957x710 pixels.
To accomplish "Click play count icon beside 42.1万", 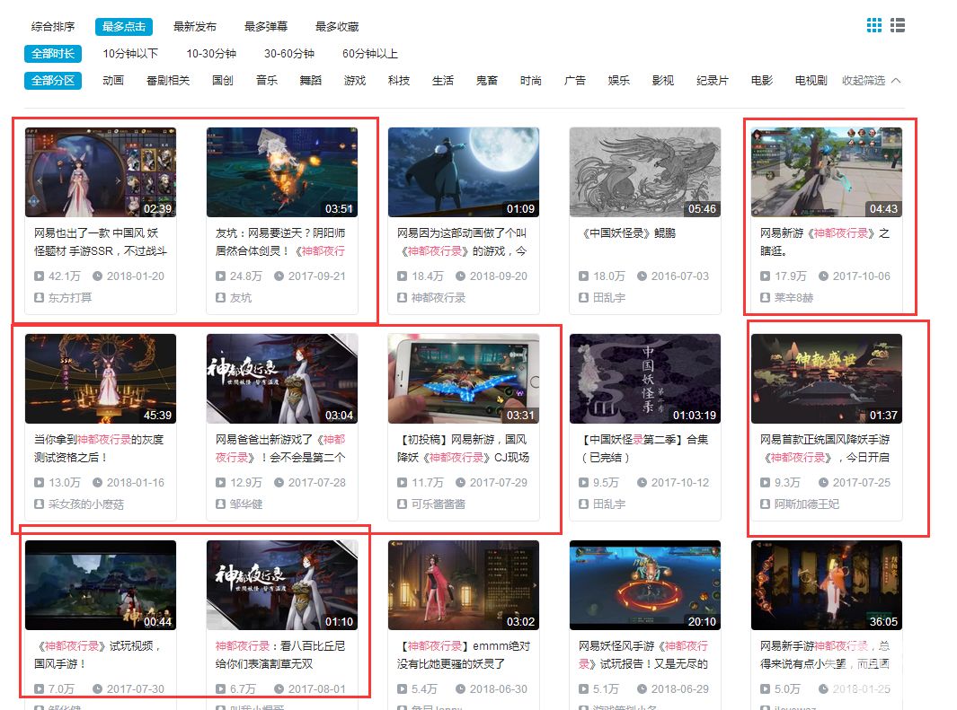I will [39, 276].
